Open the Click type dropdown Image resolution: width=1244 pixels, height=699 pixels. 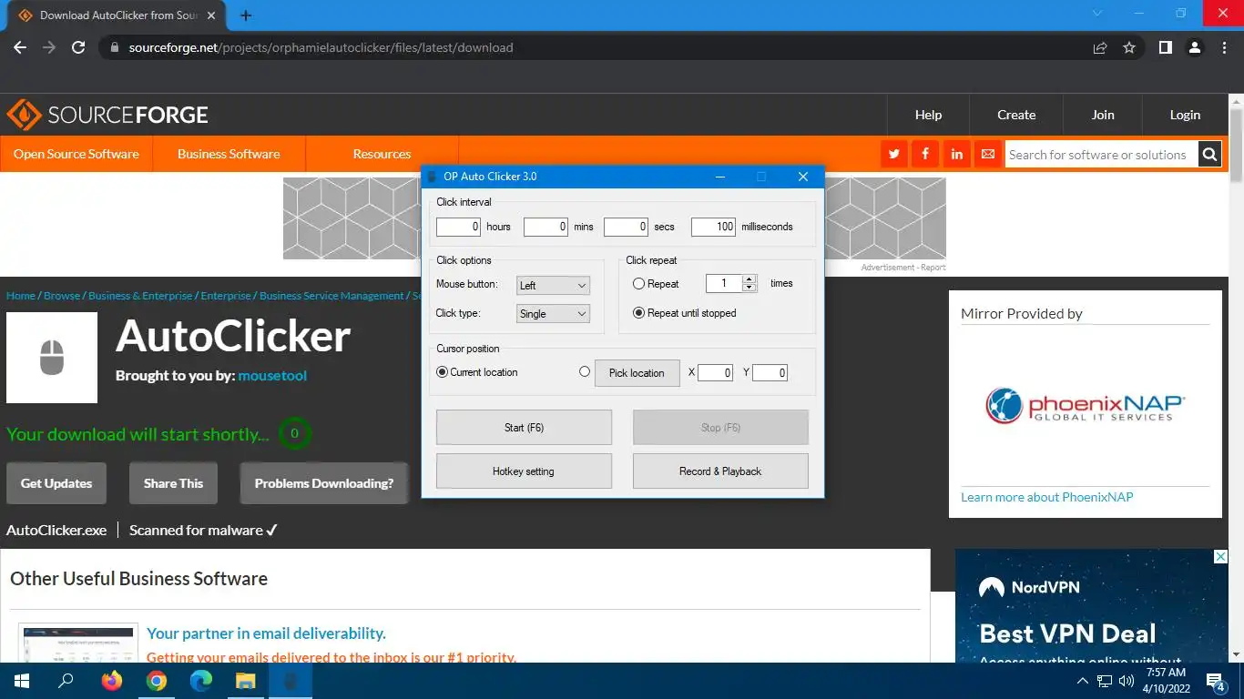pos(553,313)
